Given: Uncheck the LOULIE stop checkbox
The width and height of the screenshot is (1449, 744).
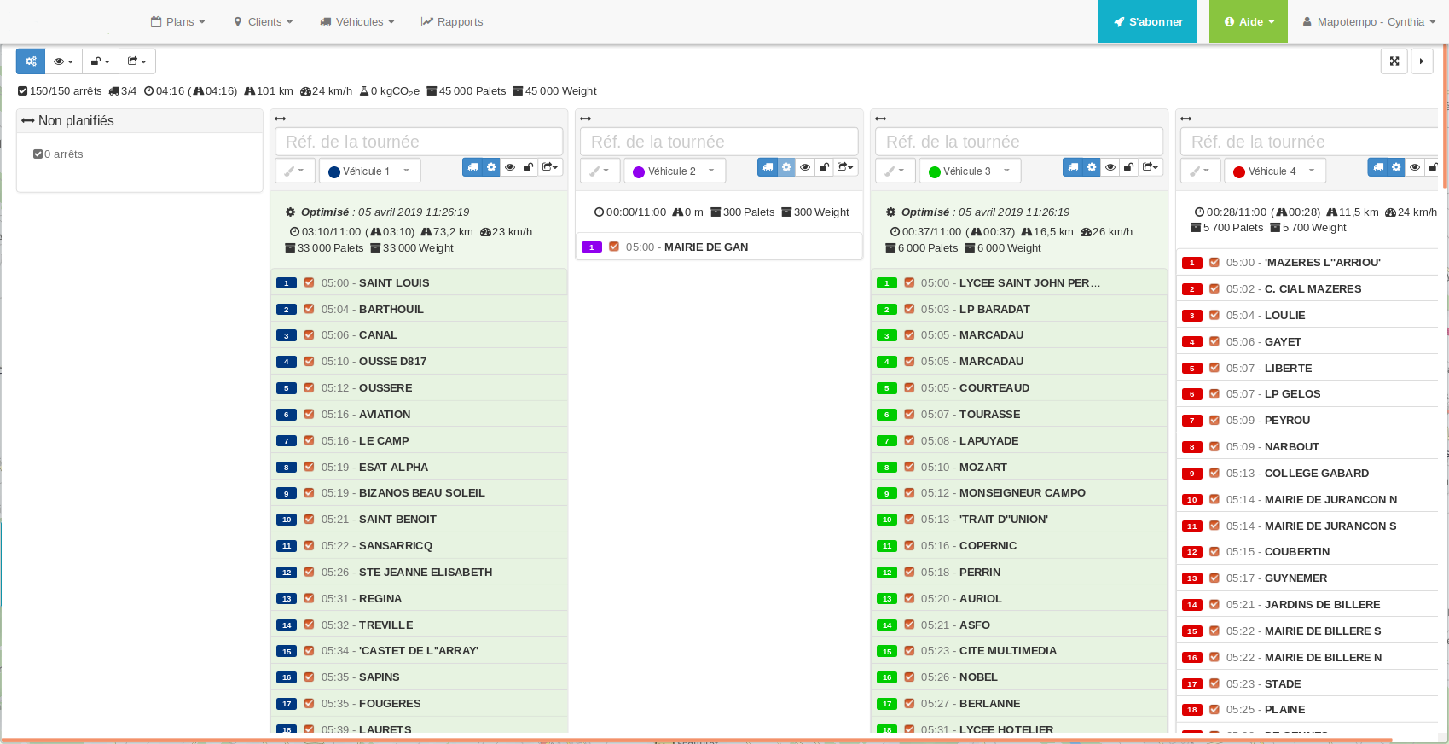Looking at the screenshot, I should tap(1214, 315).
